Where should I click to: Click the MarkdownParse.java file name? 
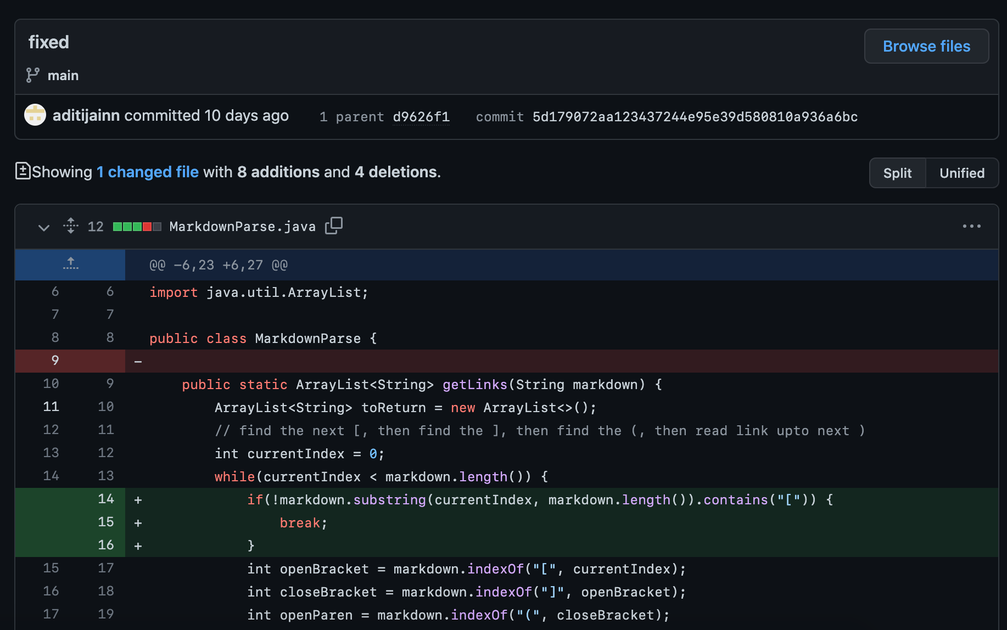242,227
